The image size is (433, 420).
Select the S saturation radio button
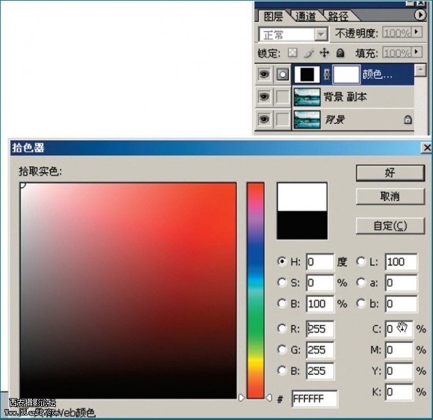(282, 282)
